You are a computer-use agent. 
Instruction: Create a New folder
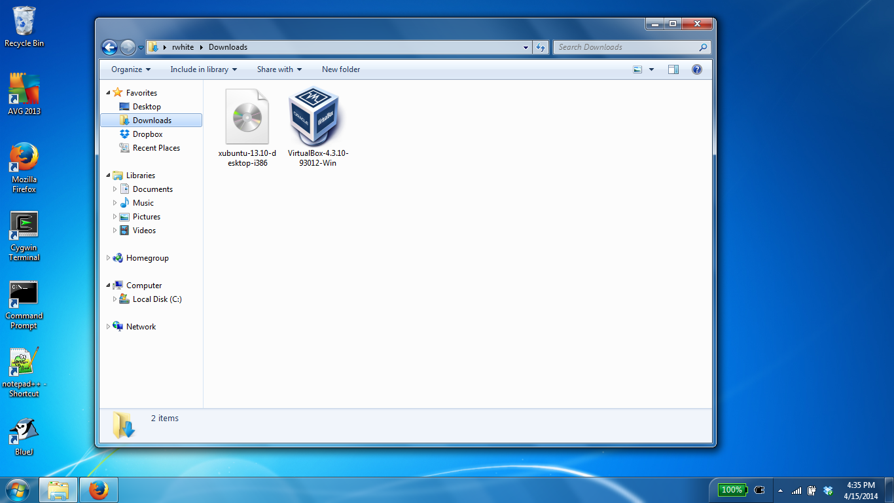pyautogui.click(x=341, y=69)
